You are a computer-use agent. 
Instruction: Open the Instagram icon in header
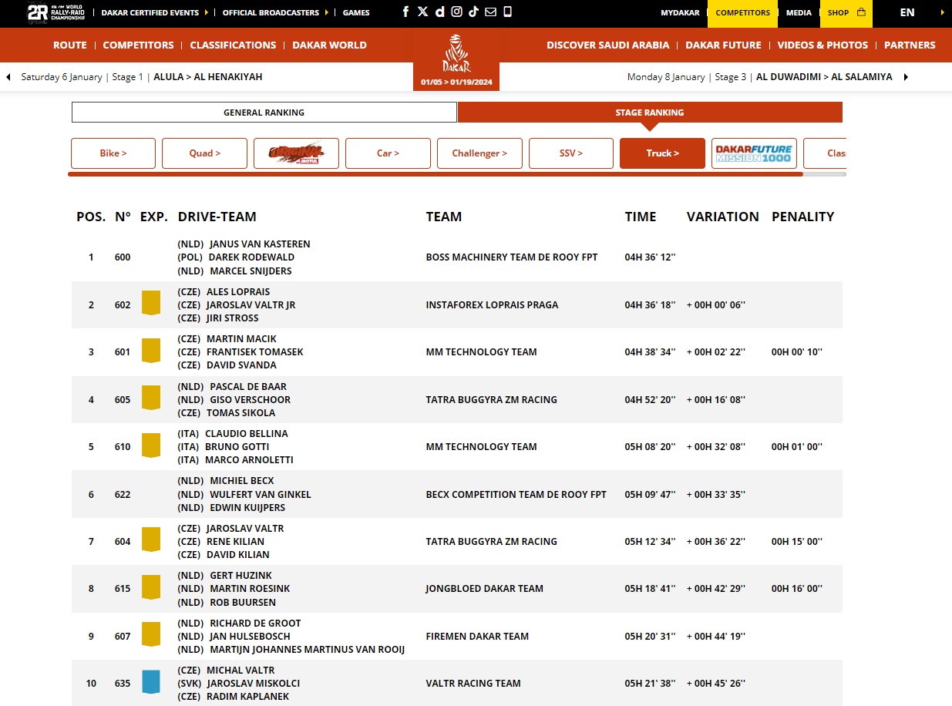pos(456,12)
